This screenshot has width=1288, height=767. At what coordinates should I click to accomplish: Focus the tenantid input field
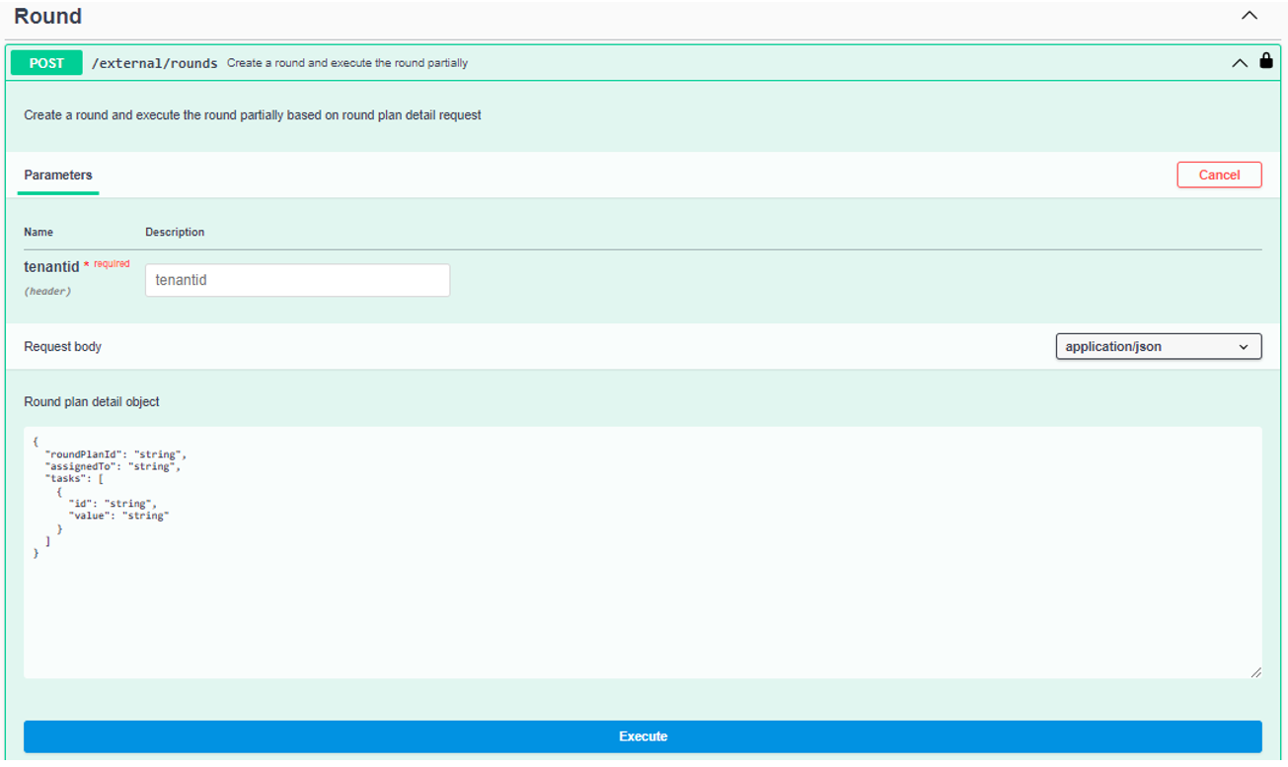point(297,280)
